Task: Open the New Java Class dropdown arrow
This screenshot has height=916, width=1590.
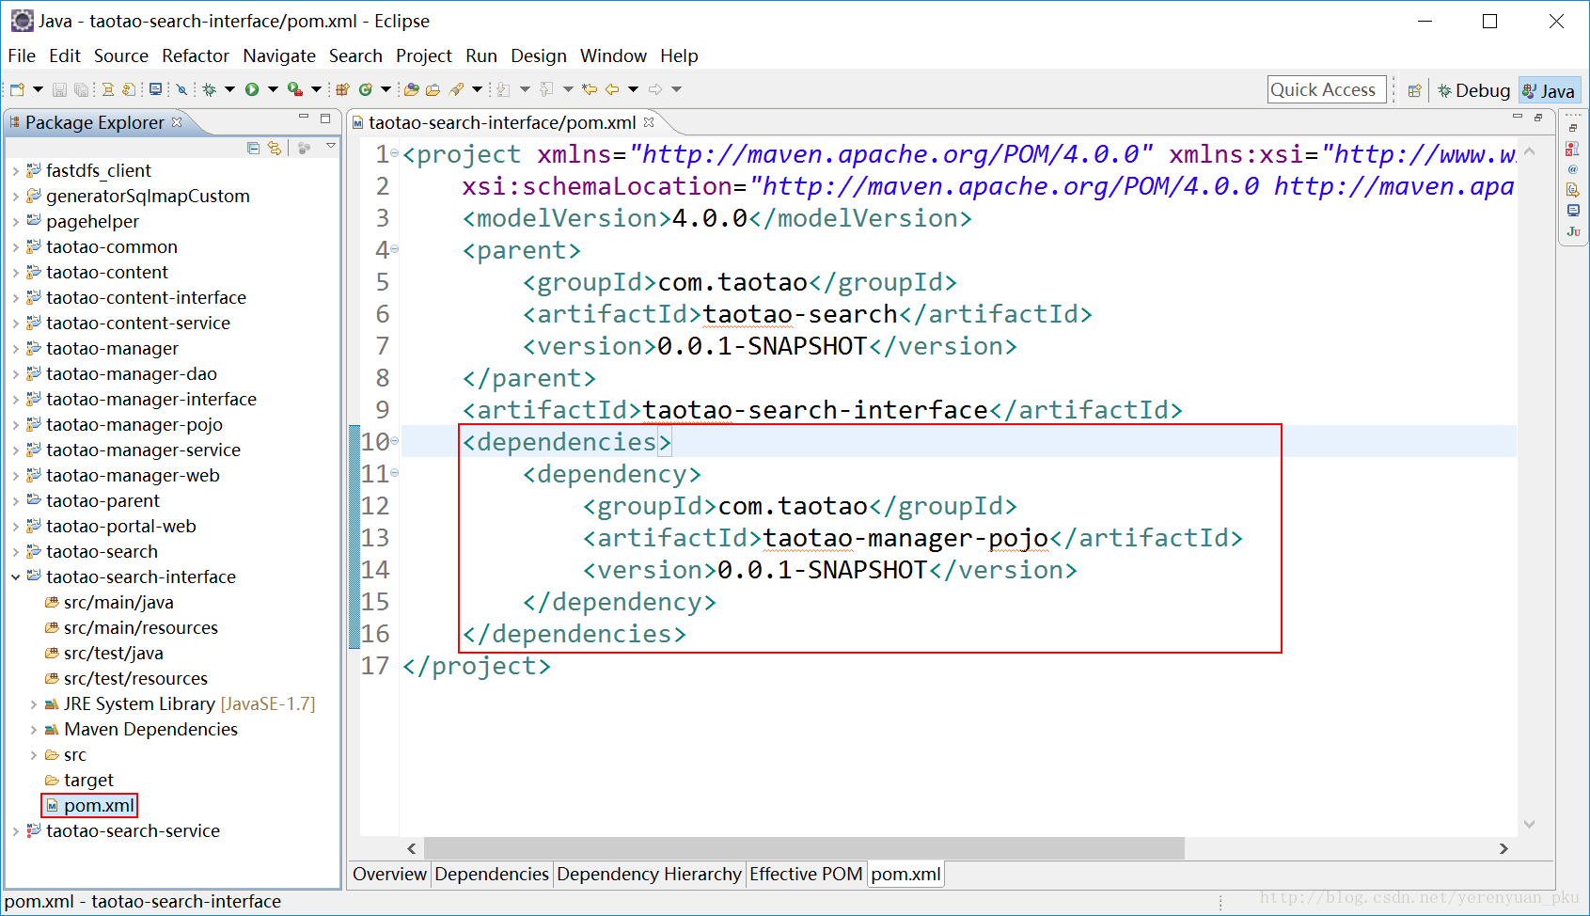Action: pos(386,89)
